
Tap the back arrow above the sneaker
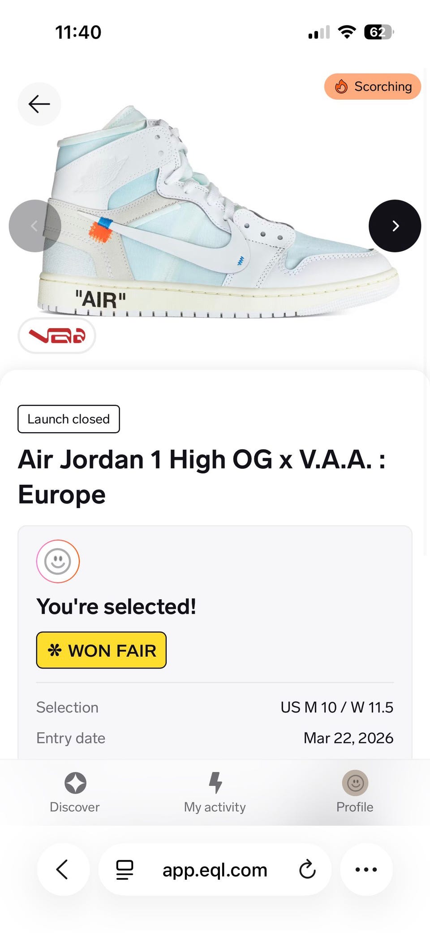pos(39,104)
